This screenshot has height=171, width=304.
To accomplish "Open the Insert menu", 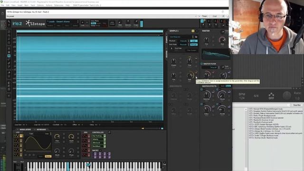I will 20,5.
